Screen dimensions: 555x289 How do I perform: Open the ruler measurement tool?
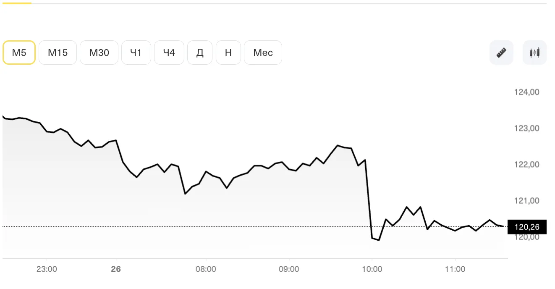click(x=501, y=53)
